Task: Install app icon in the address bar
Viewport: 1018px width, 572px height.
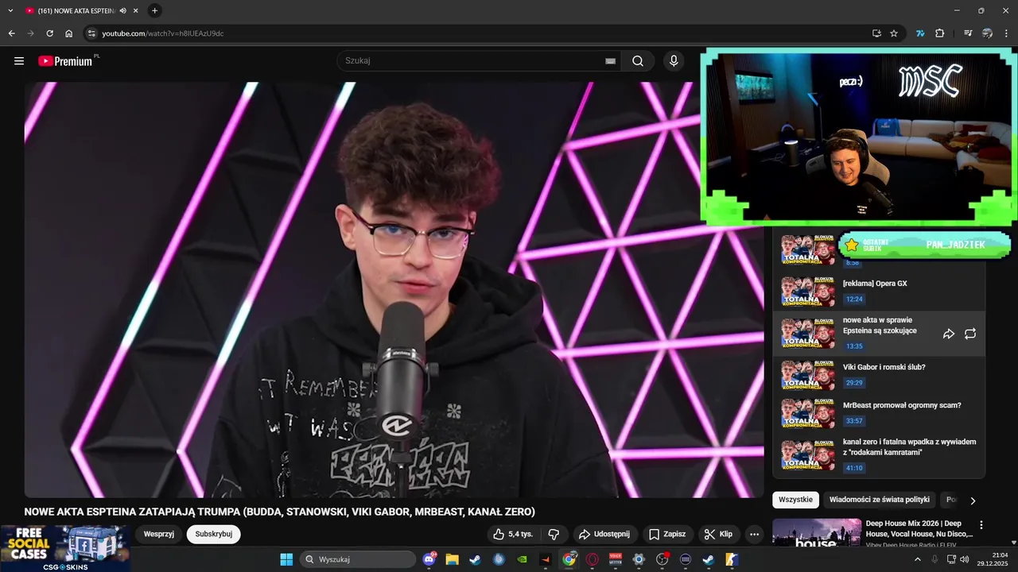Action: coord(876,33)
